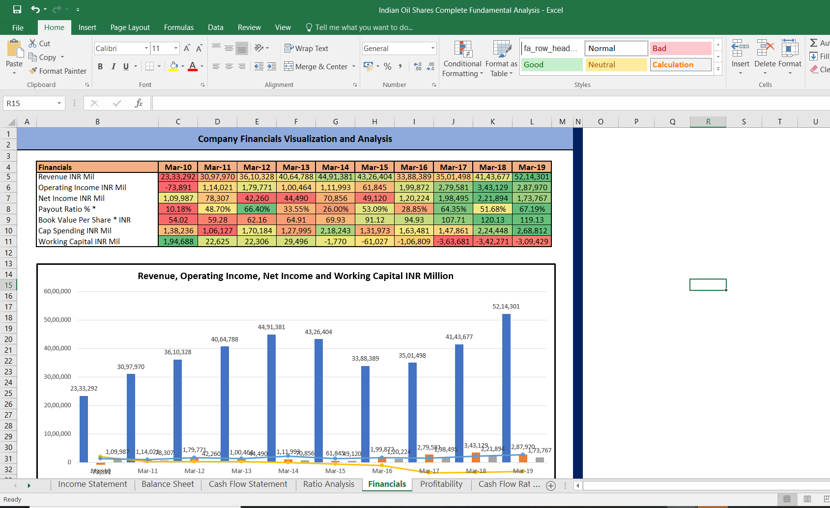
Task: Click the font color red swatch
Action: [193, 66]
